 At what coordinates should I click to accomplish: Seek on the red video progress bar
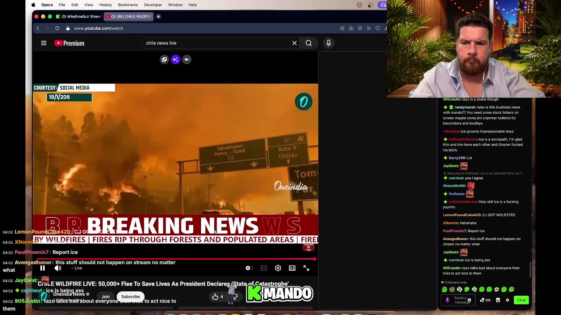click(x=175, y=259)
